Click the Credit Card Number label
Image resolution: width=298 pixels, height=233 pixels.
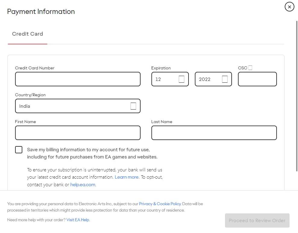(35, 68)
